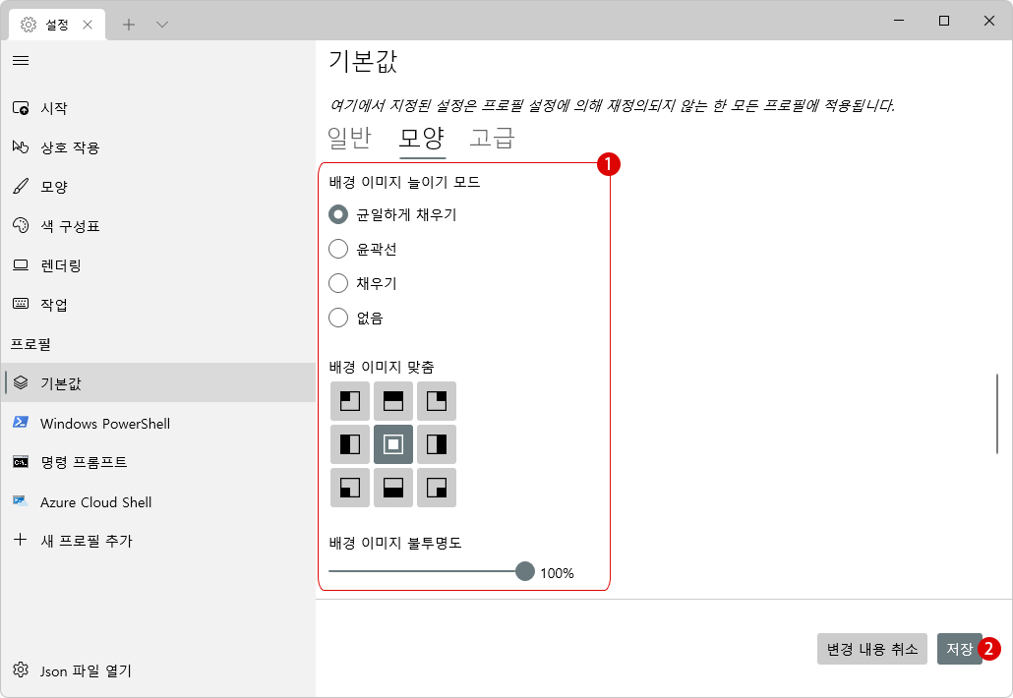Screen dimensions: 1013x698
Task: Align background image to the right
Action: pos(437,444)
